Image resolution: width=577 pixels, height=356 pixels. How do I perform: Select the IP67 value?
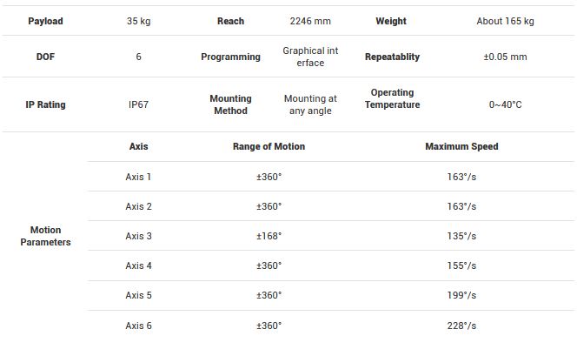pos(138,104)
